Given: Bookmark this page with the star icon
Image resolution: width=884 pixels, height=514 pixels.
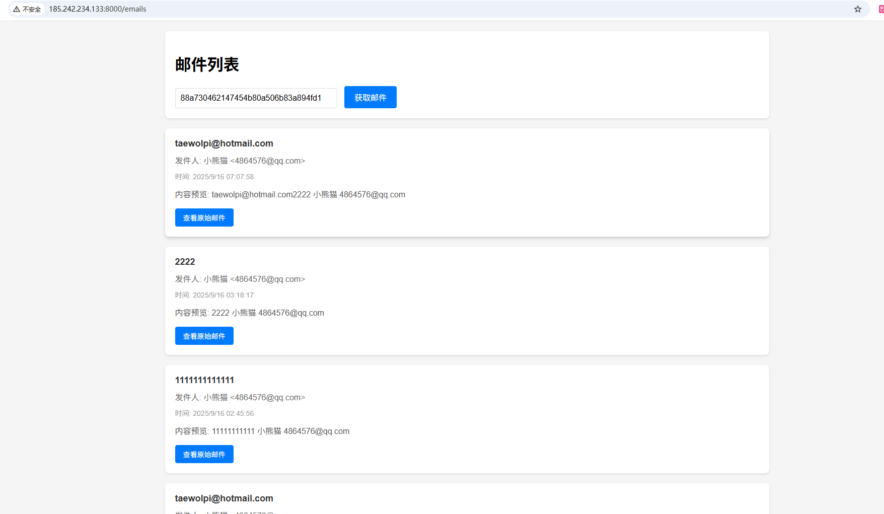Looking at the screenshot, I should (x=857, y=9).
